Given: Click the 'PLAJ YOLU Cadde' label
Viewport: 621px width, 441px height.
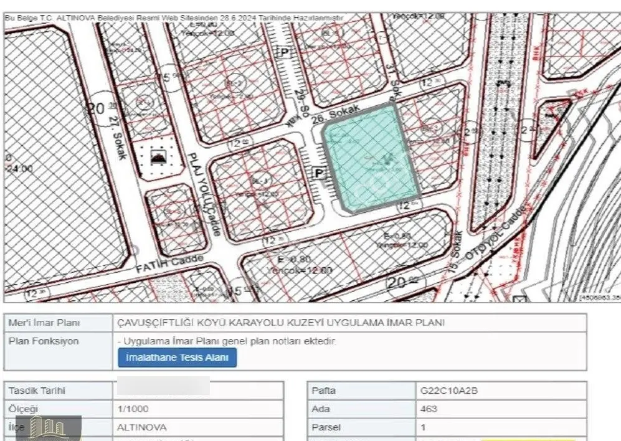Looking at the screenshot, I should coord(204,194).
